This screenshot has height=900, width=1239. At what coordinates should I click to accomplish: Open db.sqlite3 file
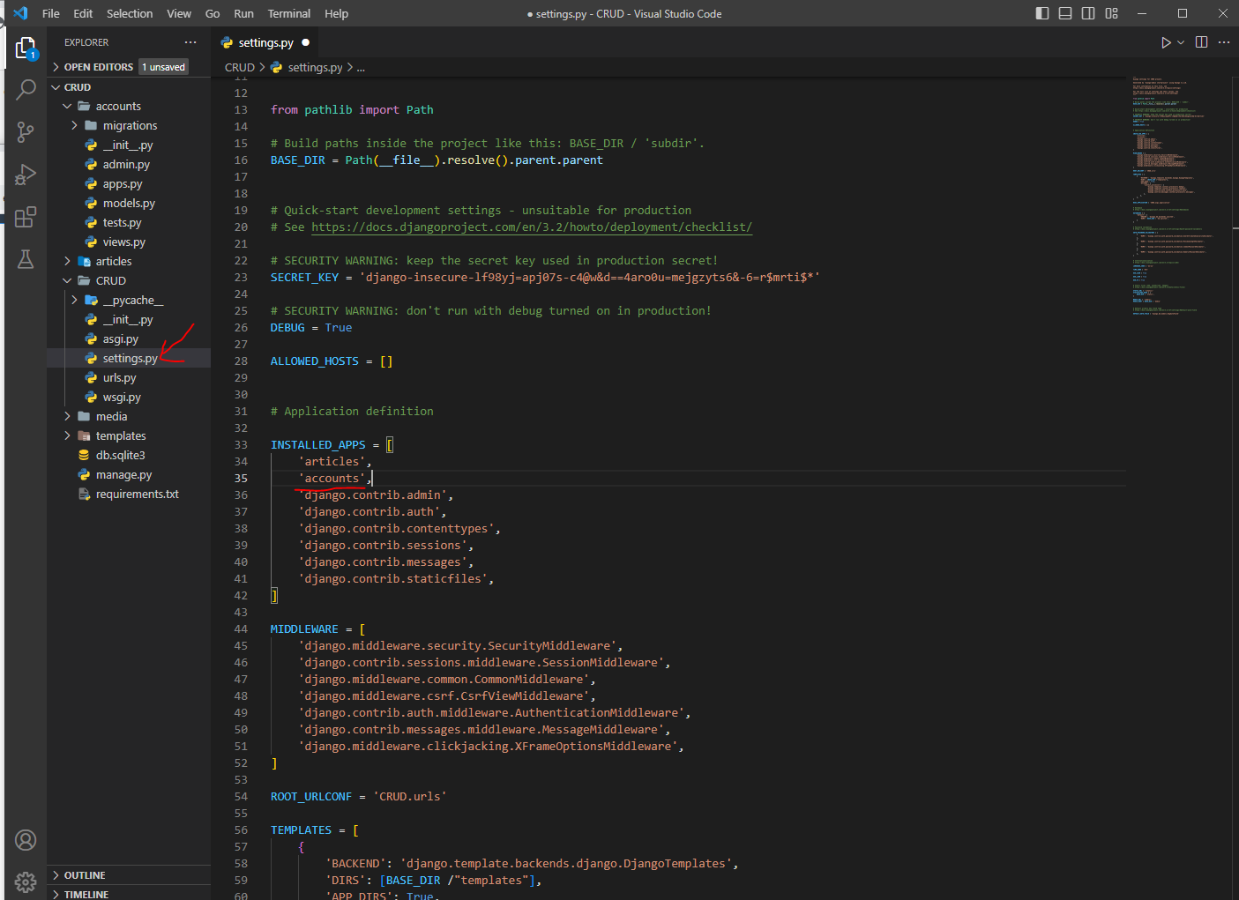point(129,455)
